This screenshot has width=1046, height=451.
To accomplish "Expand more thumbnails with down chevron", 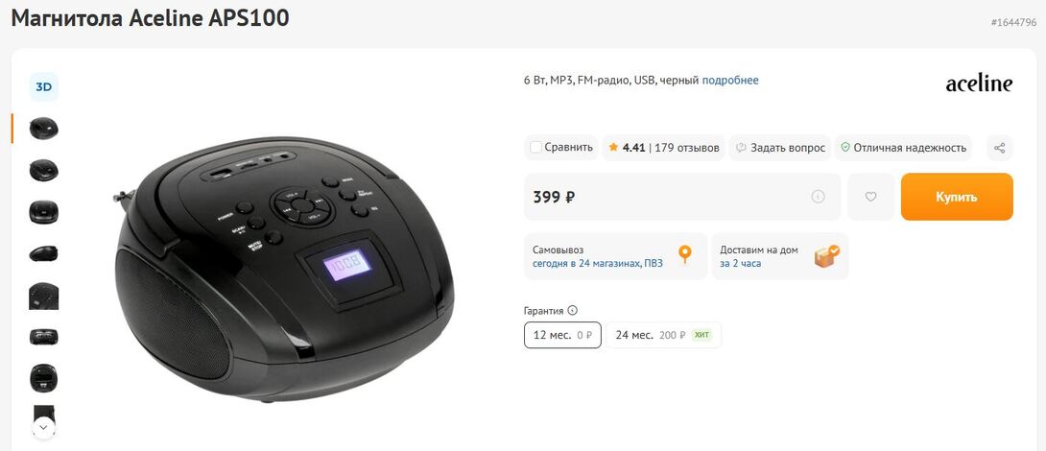I will click(43, 427).
